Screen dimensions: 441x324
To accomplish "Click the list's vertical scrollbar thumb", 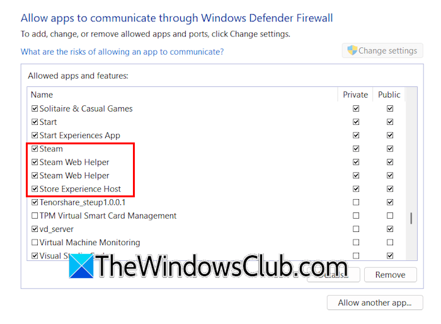I will tap(411, 218).
